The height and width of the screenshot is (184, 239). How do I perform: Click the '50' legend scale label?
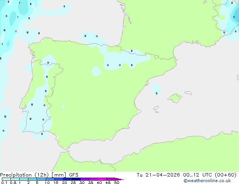117,182
